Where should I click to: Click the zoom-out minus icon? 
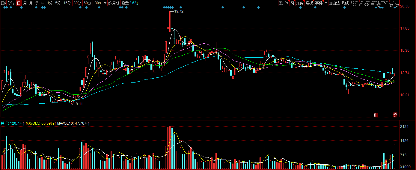(x=397, y=4)
